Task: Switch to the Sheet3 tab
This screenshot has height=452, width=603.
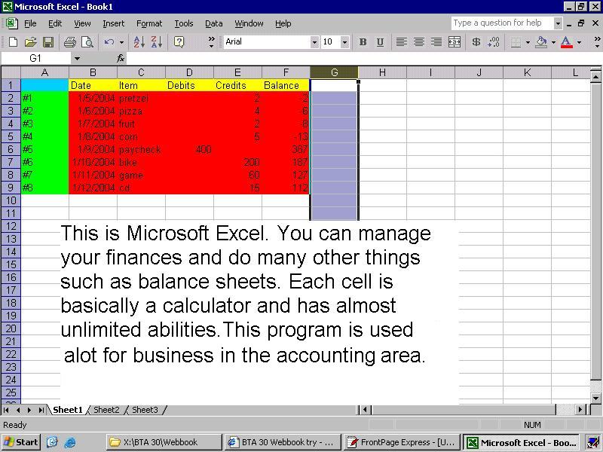Action: [x=145, y=410]
